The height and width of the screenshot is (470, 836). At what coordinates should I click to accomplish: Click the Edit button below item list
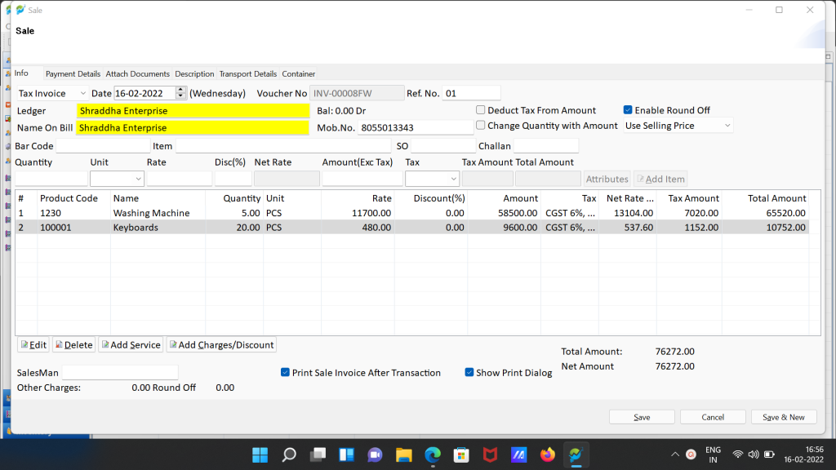coord(33,345)
